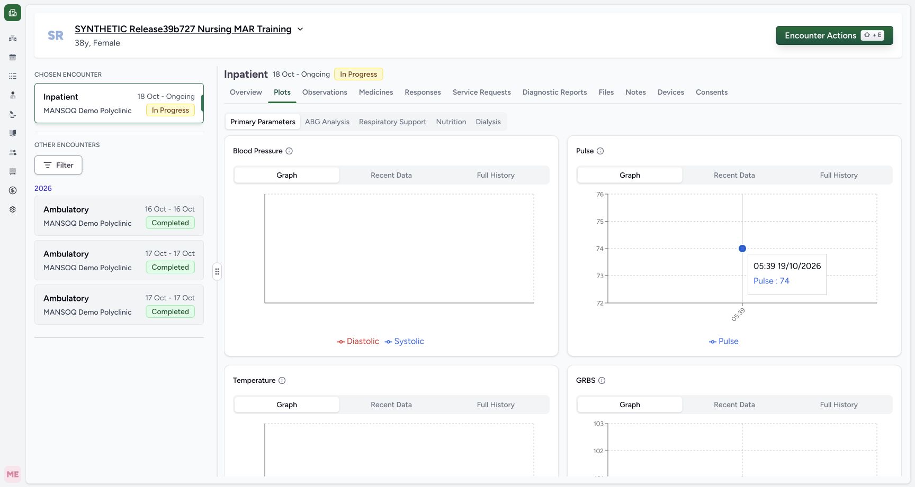Image resolution: width=915 pixels, height=487 pixels.
Task: Open the list icon in sidebar
Action: click(13, 76)
